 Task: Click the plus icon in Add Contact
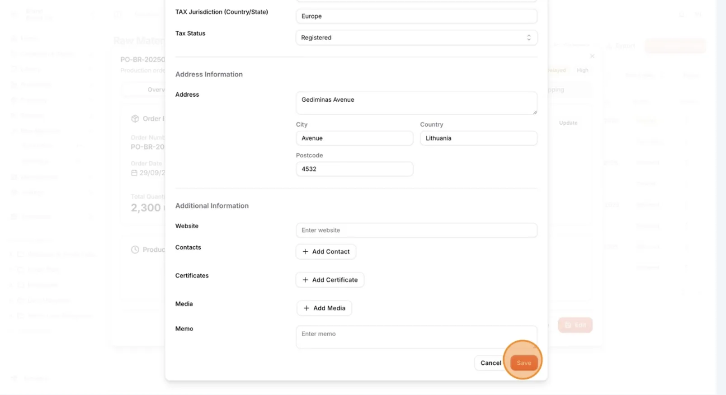pos(306,252)
